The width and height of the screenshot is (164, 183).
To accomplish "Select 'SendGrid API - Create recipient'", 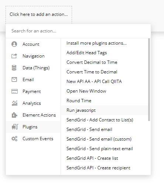I will coord(98,168).
